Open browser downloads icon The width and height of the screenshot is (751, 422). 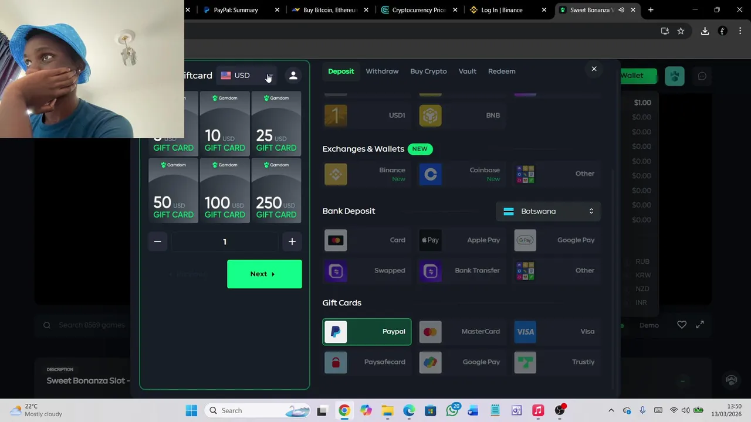705,31
